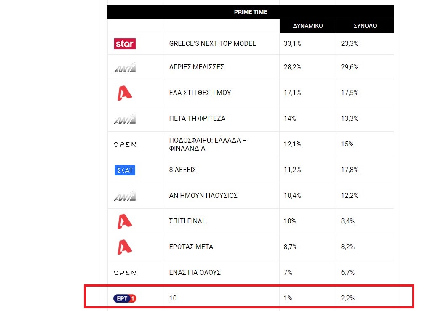Click the ΣΚΑΪ channel logo

125,170
